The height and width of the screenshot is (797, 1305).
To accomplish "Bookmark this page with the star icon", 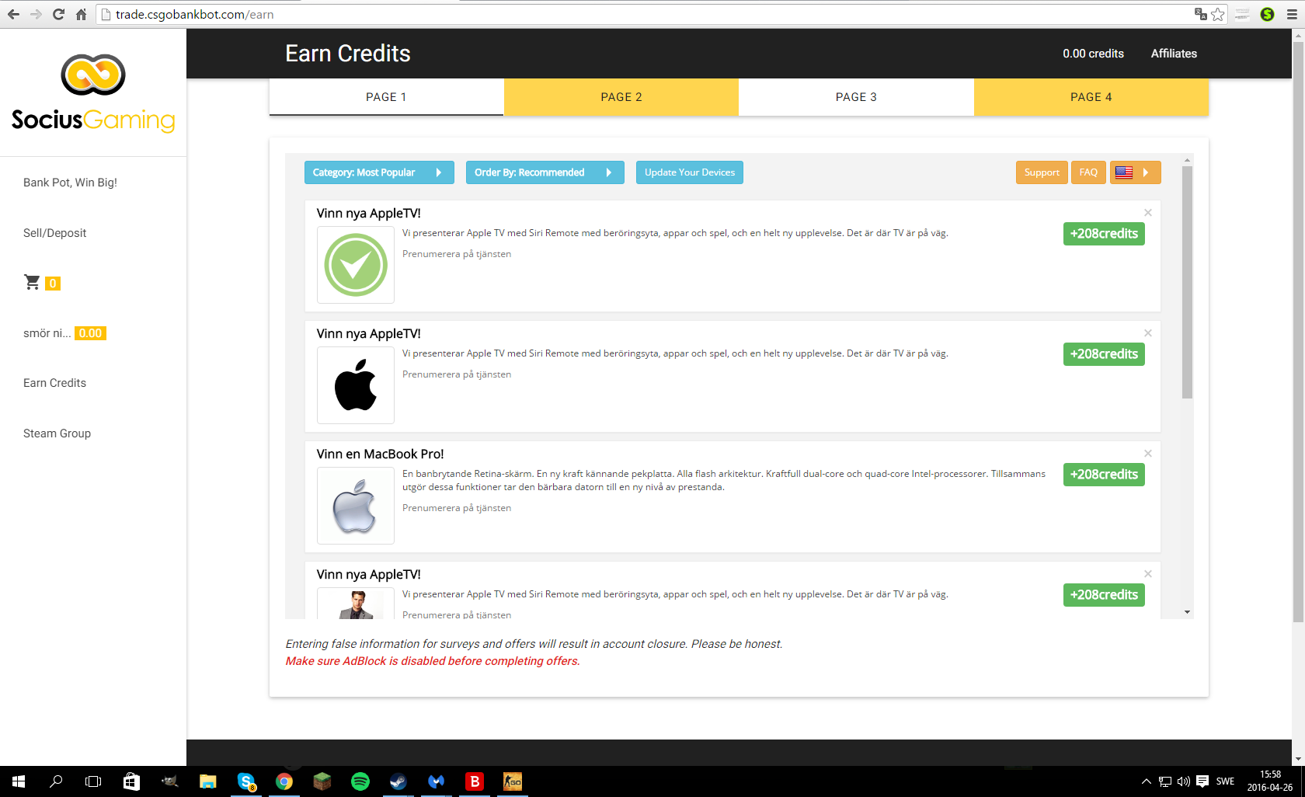I will (1218, 14).
